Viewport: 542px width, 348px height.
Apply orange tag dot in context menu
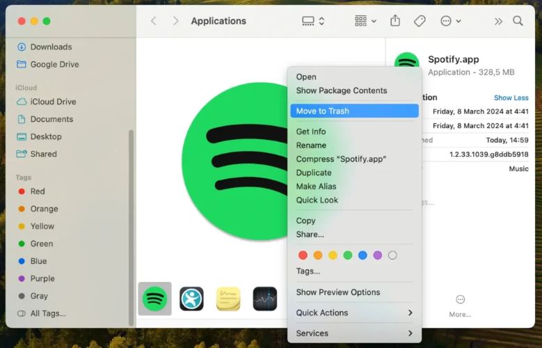pyautogui.click(x=318, y=255)
